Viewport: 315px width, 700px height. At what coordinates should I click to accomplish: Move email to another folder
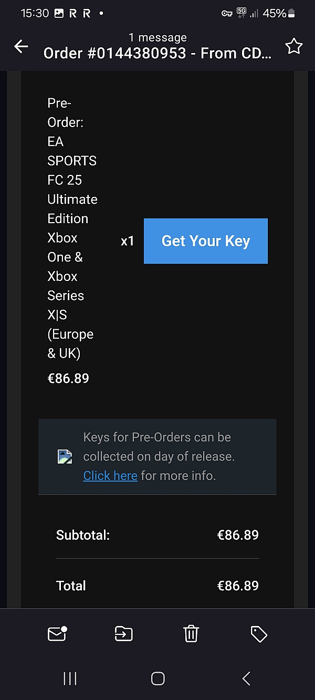pyautogui.click(x=124, y=634)
